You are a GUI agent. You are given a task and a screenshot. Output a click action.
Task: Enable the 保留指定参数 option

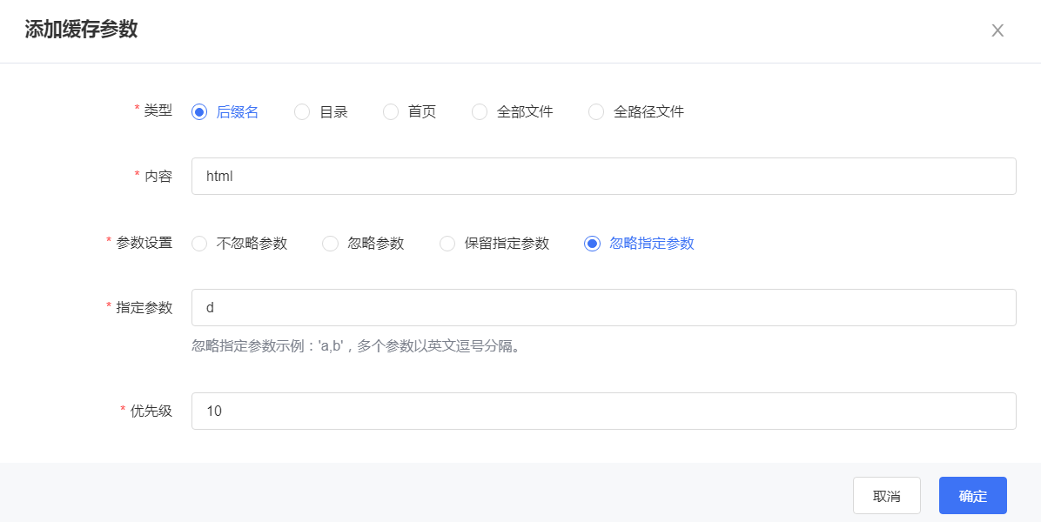pos(447,244)
